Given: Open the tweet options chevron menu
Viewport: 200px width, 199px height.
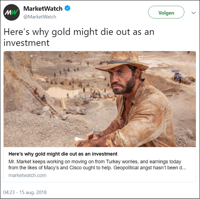Looking at the screenshot, I should pyautogui.click(x=193, y=13).
